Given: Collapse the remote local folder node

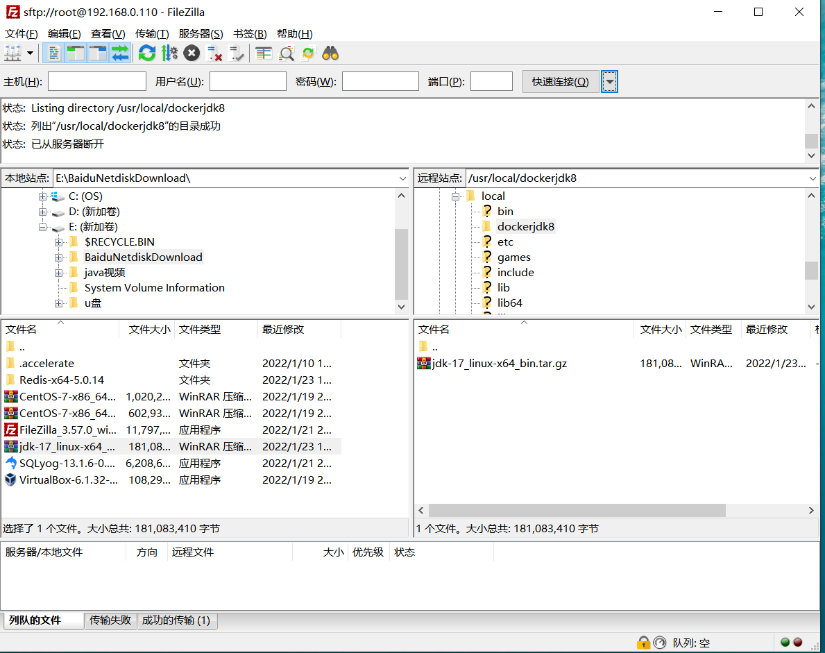Looking at the screenshot, I should click(x=456, y=196).
